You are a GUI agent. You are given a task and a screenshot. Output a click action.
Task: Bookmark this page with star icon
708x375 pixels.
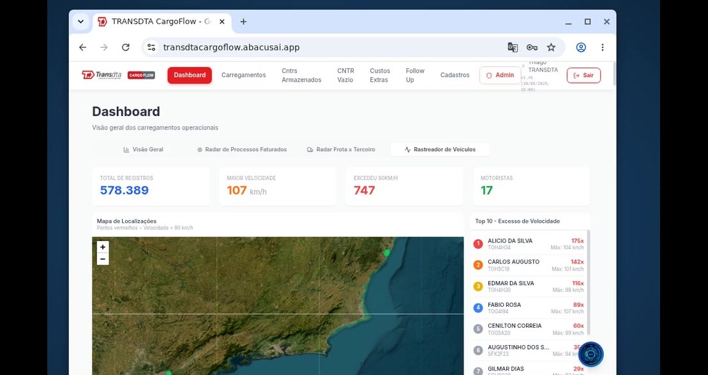coord(551,47)
